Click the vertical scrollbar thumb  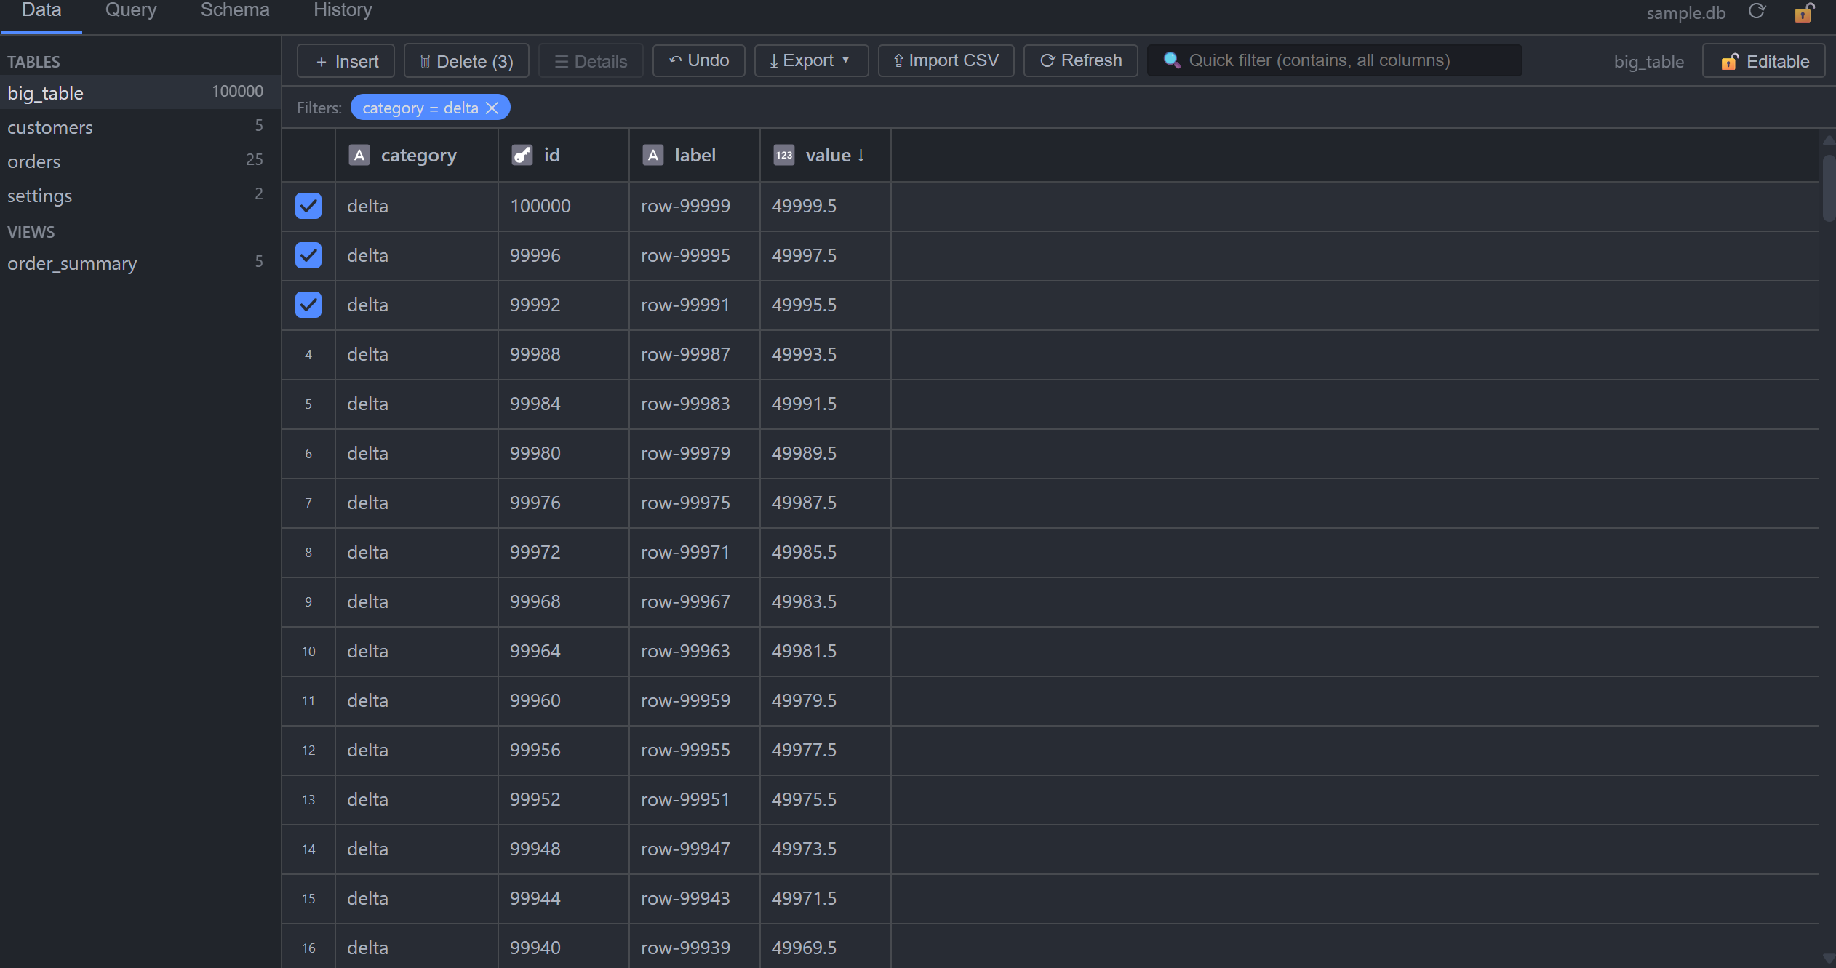pos(1829,188)
